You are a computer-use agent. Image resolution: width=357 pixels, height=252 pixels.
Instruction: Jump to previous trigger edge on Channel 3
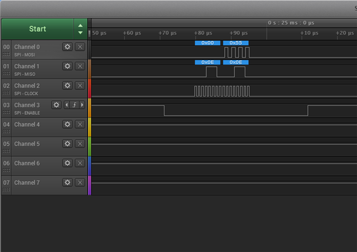click(66, 105)
